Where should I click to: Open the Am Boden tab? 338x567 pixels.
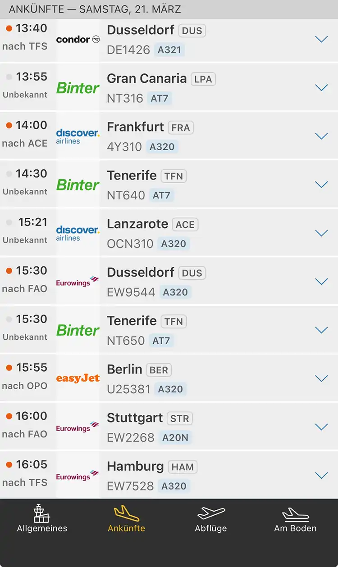(295, 519)
